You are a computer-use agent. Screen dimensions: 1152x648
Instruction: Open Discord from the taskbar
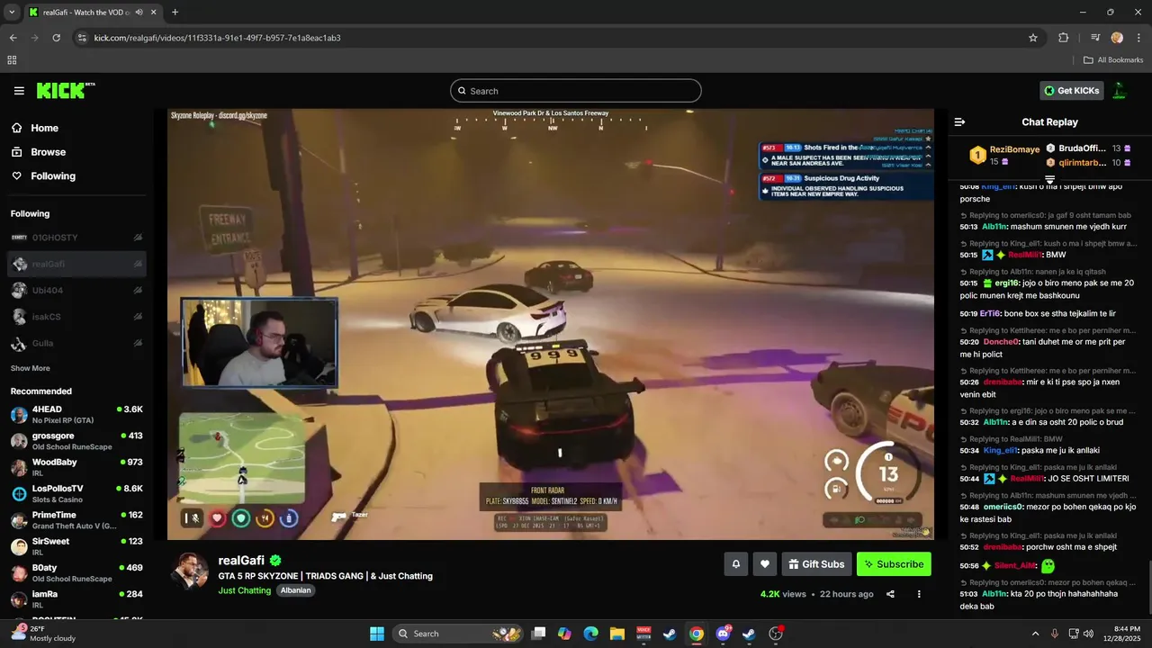click(723, 634)
